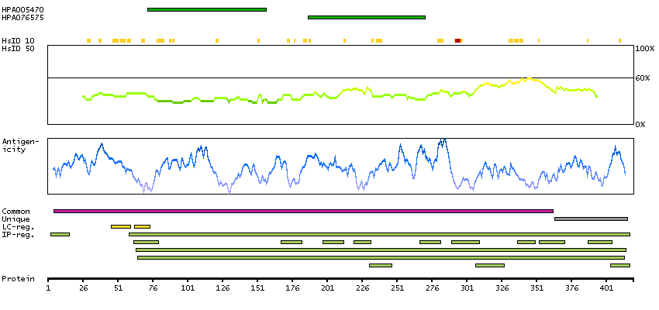The height and width of the screenshot is (310, 659).
Task: Click the Antigenicity plot label
Action: point(17,145)
